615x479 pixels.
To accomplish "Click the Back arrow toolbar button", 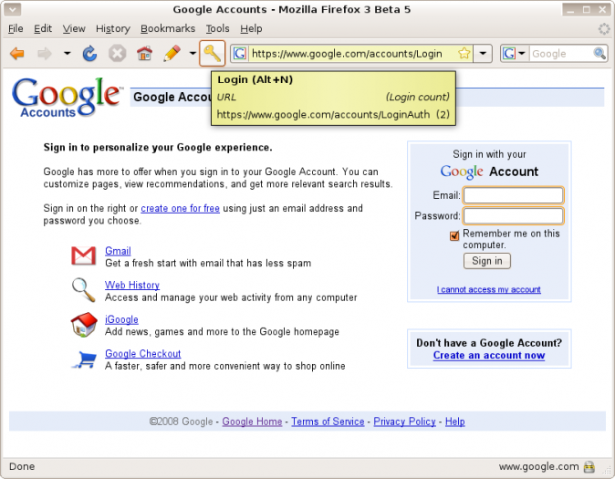I will click(17, 53).
